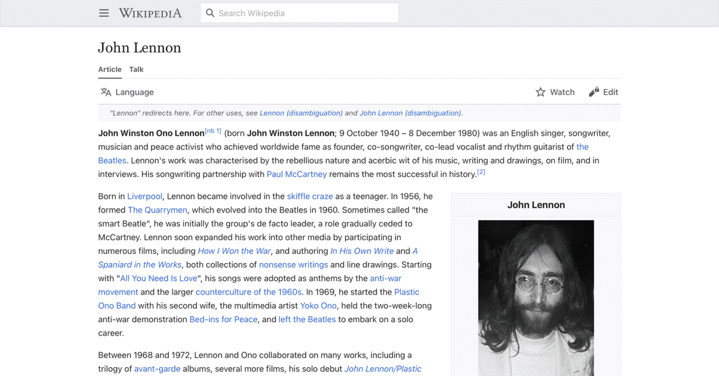
Task: Click the Edit label
Action: coord(611,92)
